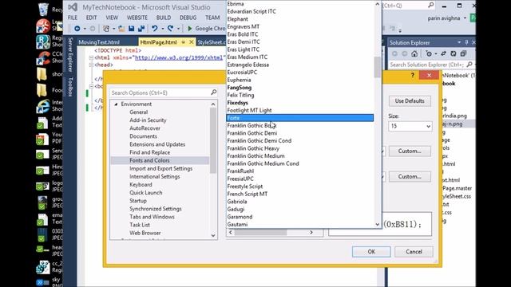Click Sync with Active Document icon
The height and width of the screenshot is (287, 511).
coord(444,53)
